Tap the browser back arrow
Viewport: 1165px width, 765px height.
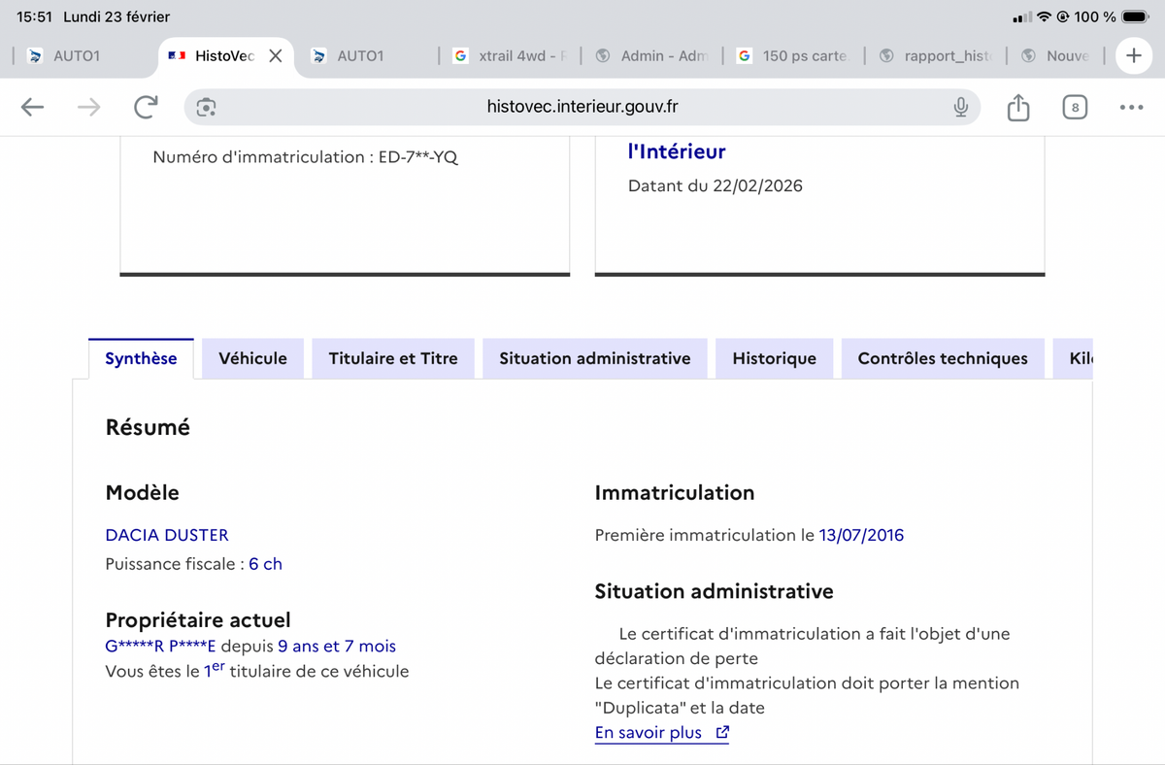coord(33,108)
